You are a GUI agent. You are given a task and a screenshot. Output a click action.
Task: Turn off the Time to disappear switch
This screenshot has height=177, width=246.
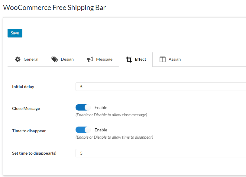point(83,130)
